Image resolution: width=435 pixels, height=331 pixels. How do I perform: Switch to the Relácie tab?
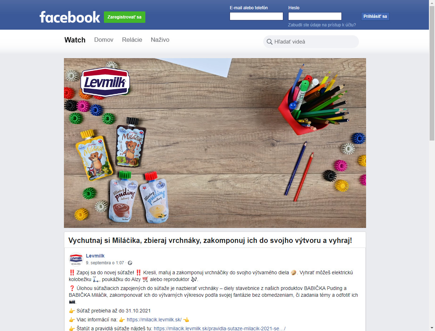coord(132,40)
